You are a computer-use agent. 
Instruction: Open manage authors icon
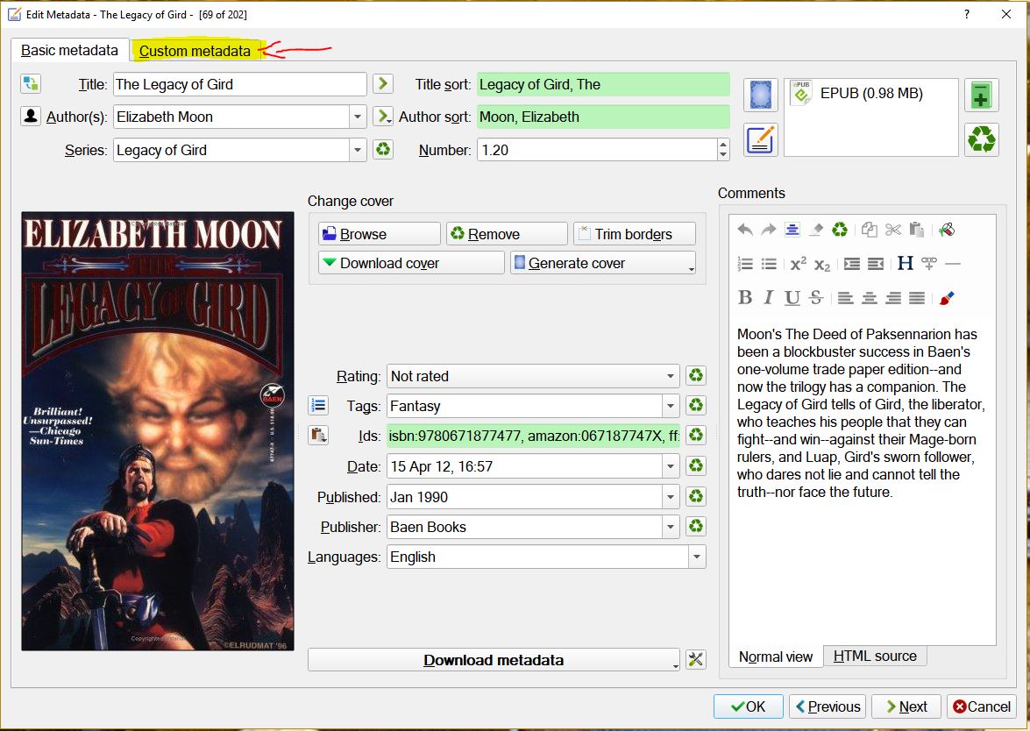(30, 116)
